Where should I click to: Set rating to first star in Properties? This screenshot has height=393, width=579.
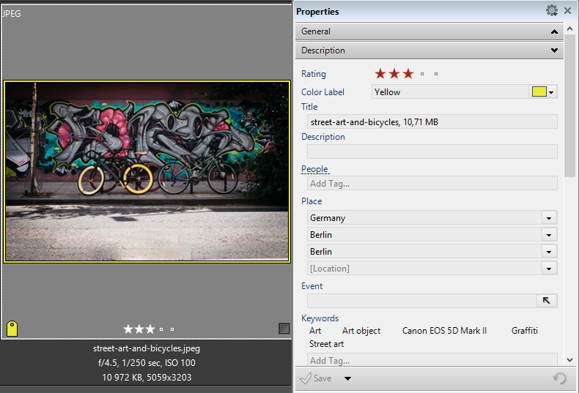pos(380,74)
